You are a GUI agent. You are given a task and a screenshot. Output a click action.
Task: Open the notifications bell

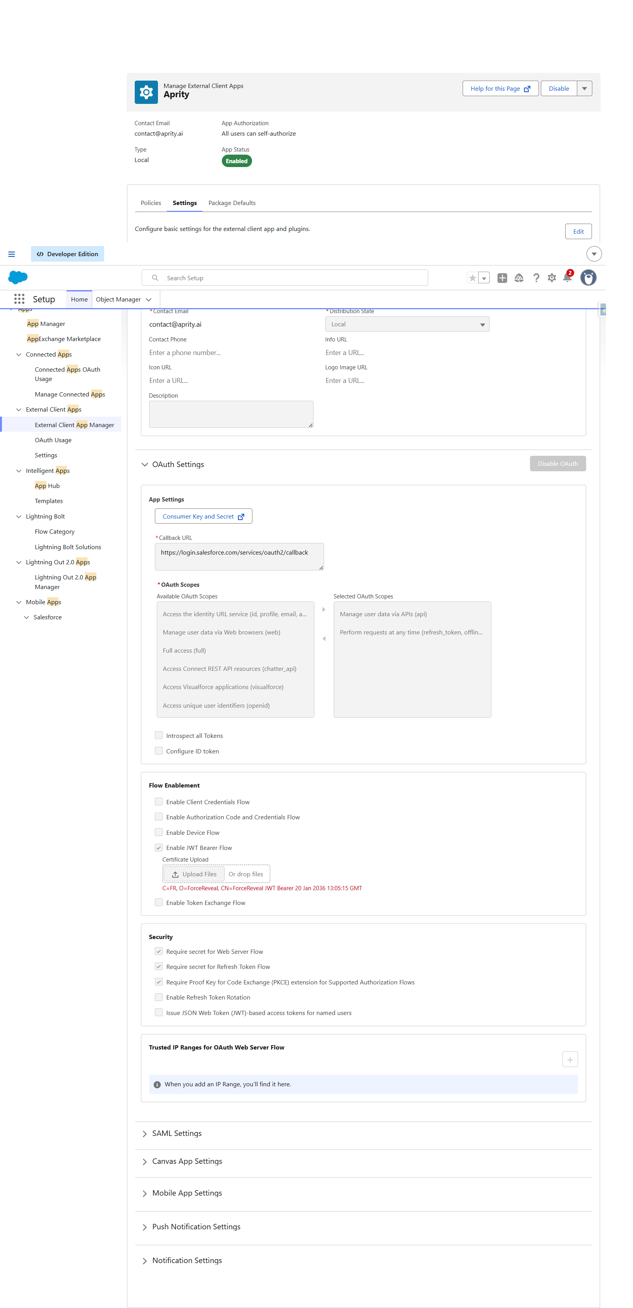(568, 278)
